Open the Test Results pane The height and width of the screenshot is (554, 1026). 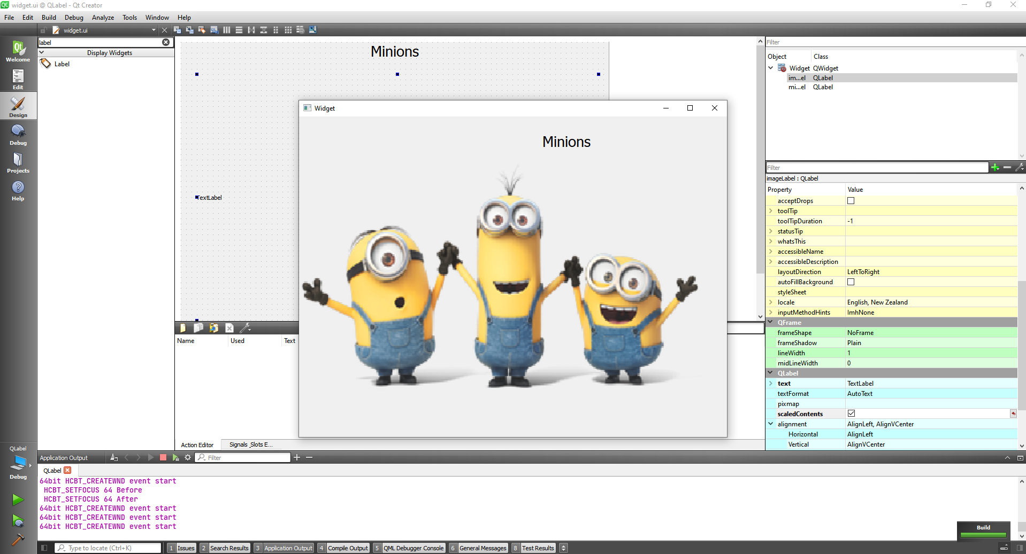(x=533, y=548)
